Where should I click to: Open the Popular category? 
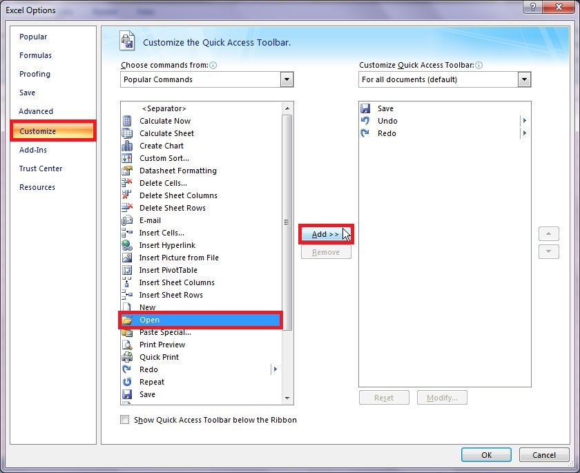[x=33, y=37]
